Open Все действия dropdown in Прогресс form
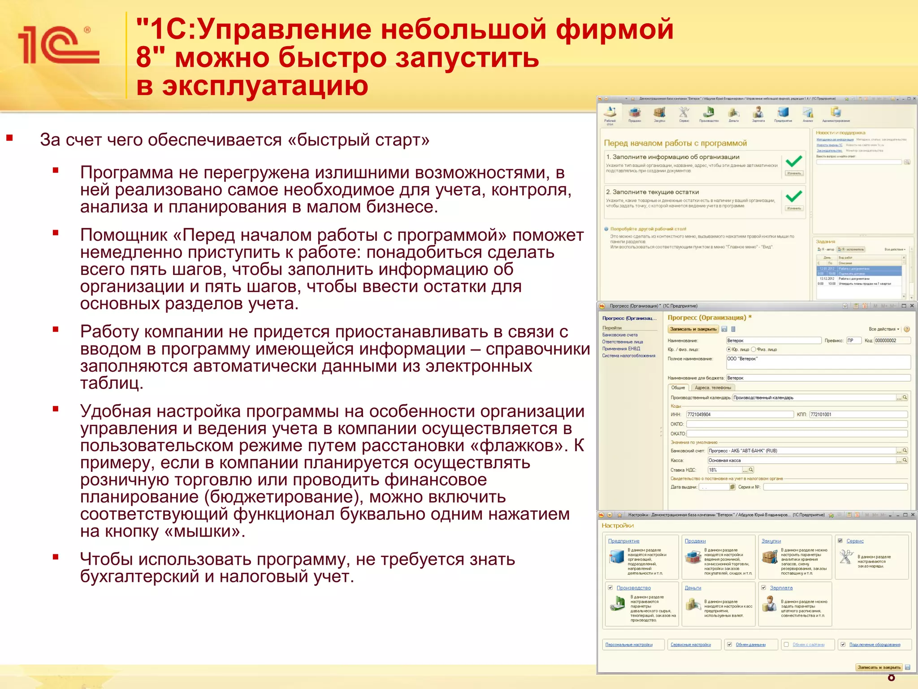This screenshot has width=918, height=689. pos(884,329)
